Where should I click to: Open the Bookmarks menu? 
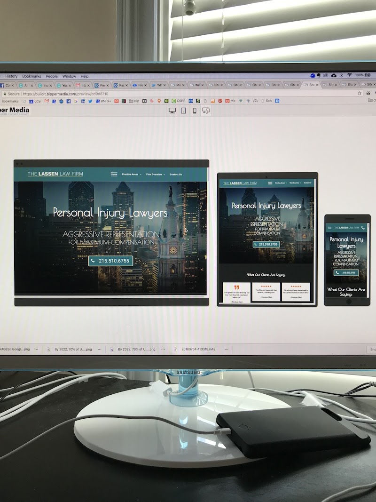click(x=31, y=76)
